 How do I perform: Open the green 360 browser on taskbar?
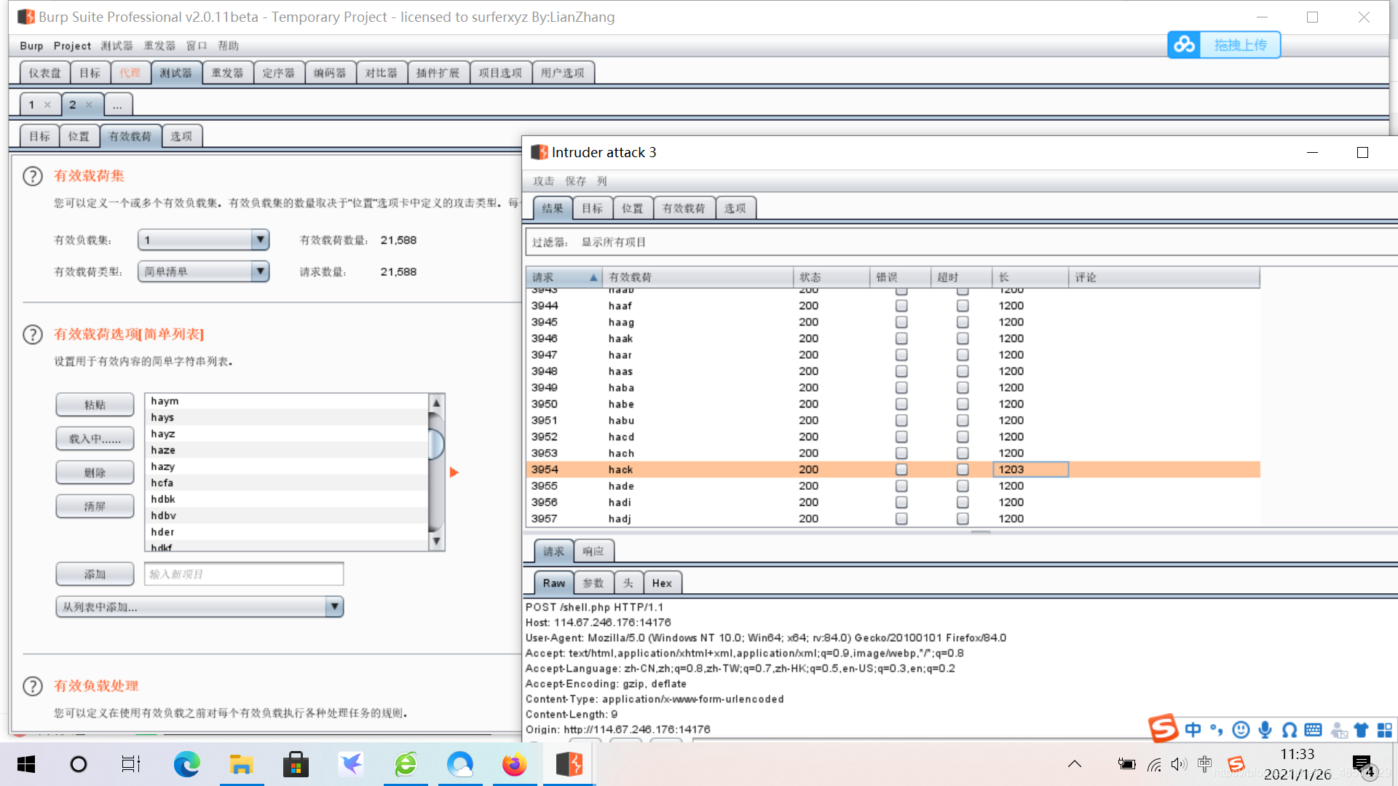click(x=406, y=764)
